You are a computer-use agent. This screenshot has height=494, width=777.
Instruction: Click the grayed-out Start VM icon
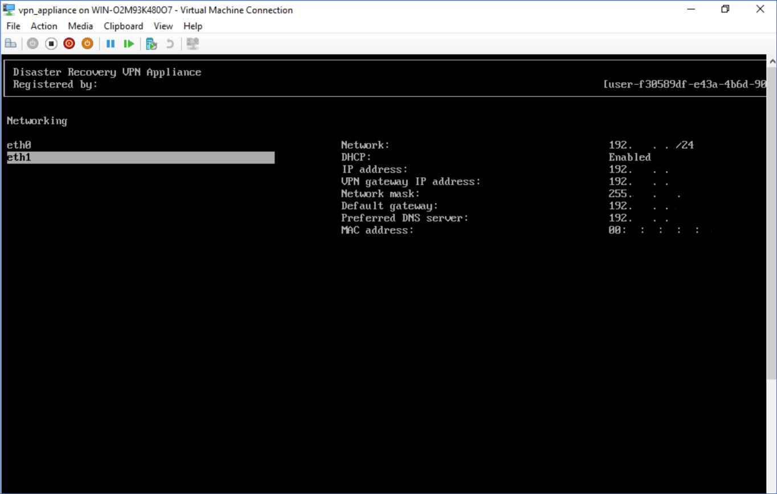pyautogui.click(x=32, y=43)
